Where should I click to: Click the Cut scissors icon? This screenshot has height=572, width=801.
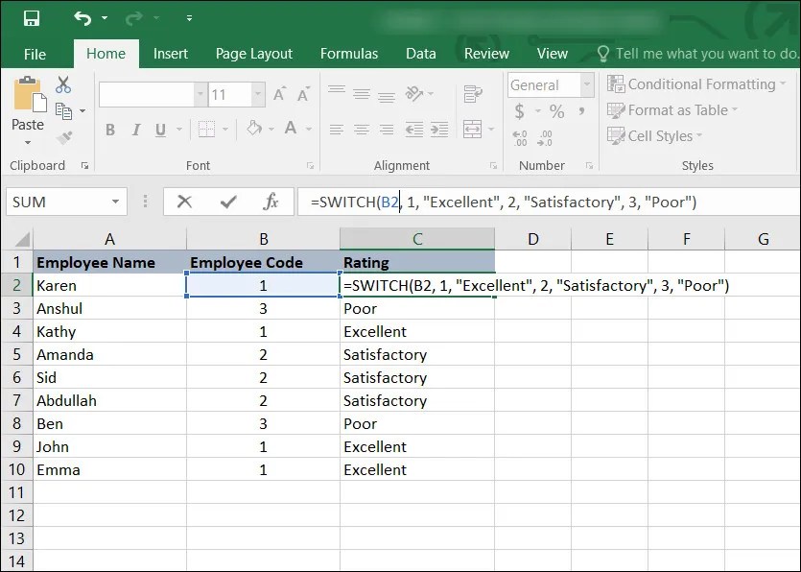point(63,84)
